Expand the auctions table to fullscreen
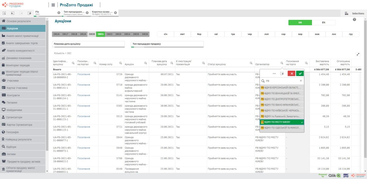This screenshot has height=179, width=367. point(358,54)
